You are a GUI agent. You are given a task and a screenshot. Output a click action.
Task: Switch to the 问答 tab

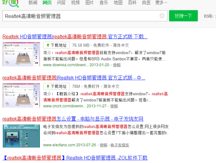coord(61,3)
